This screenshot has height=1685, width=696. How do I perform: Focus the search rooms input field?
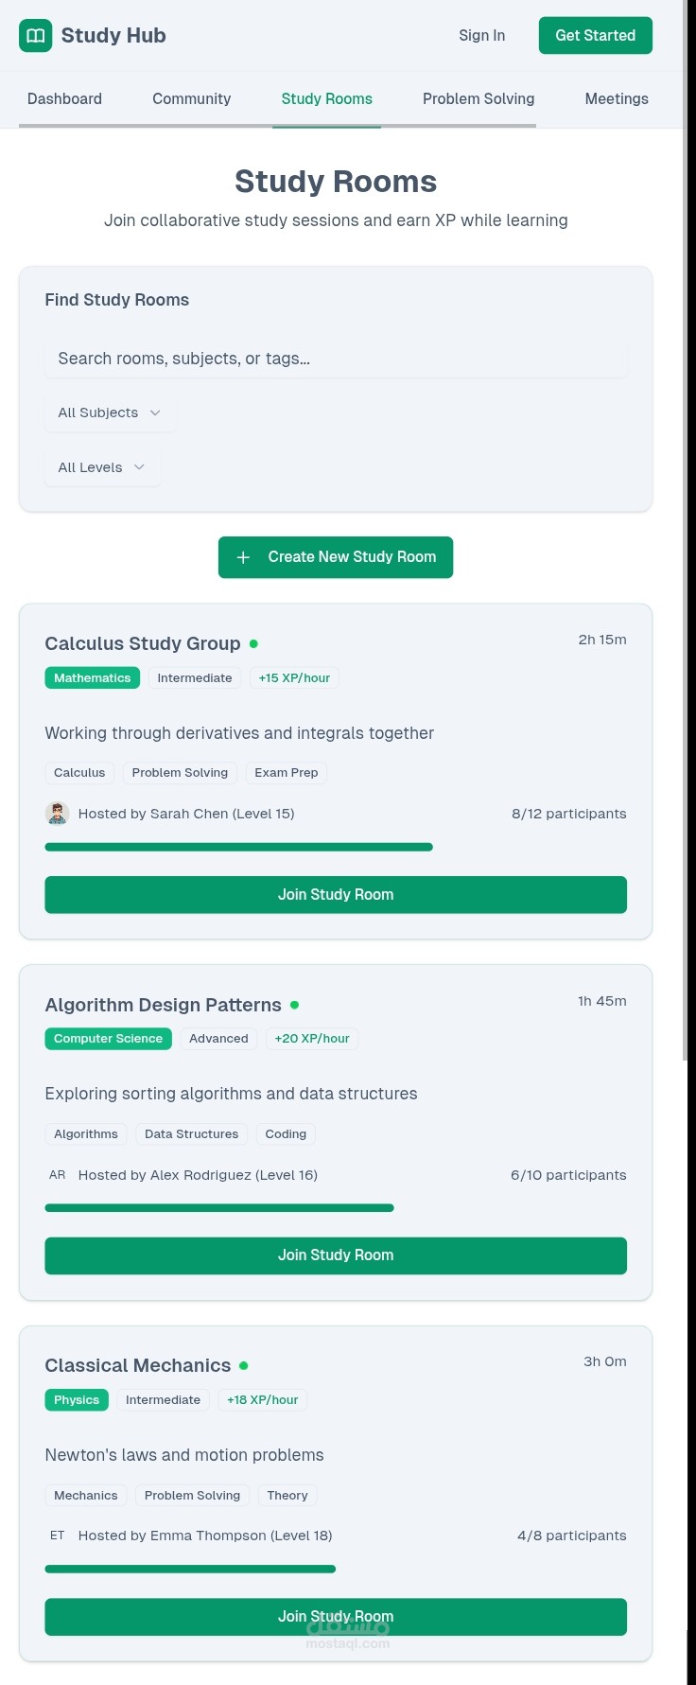(336, 359)
